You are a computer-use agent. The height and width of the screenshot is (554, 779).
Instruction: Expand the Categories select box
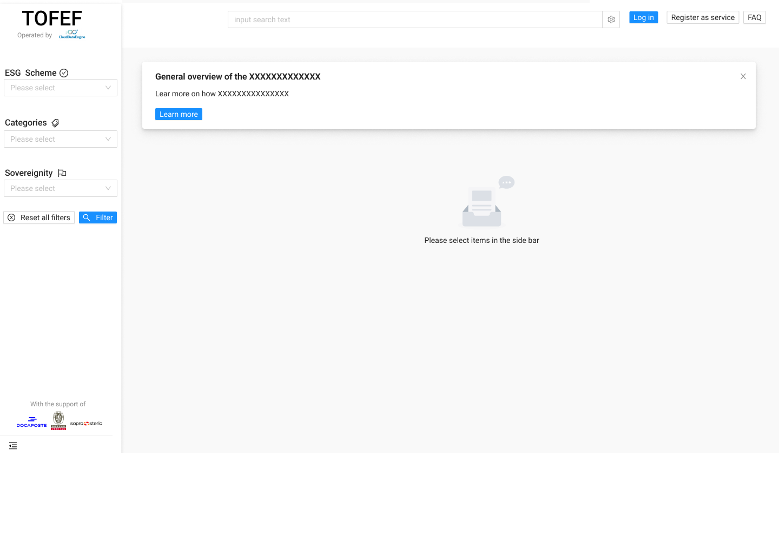click(x=61, y=139)
